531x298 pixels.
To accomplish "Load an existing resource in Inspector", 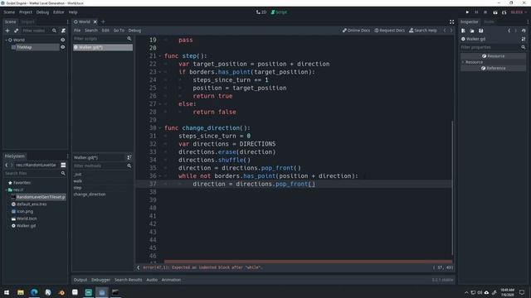I will coord(472,31).
